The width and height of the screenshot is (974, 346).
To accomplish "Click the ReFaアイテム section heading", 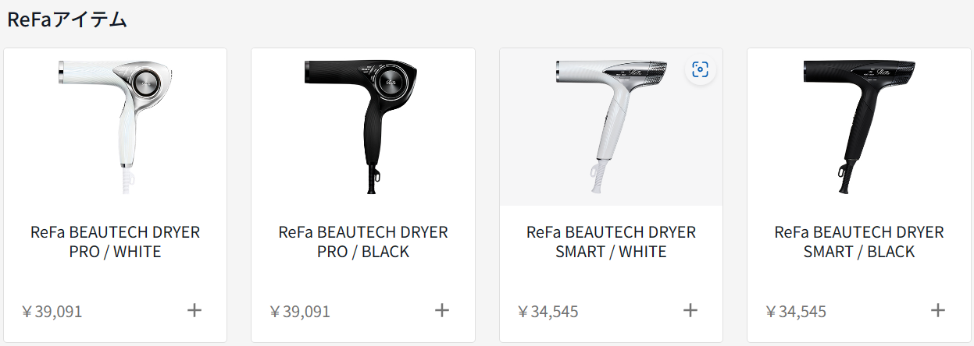I will coord(67,20).
